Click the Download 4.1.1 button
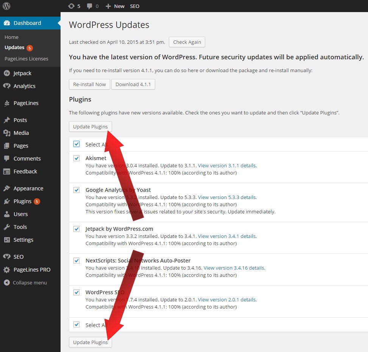Image resolution: width=368 pixels, height=352 pixels. click(x=133, y=84)
